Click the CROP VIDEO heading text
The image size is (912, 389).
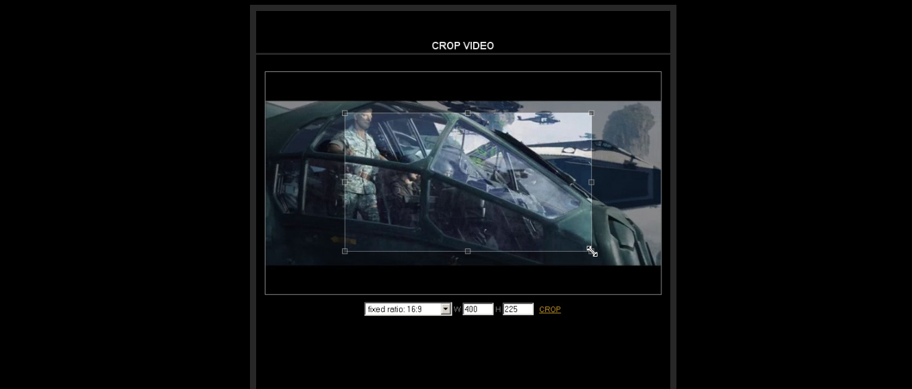[463, 46]
